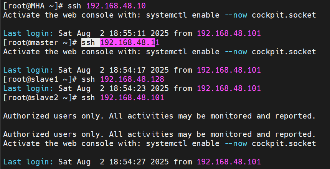
Task: Click the source IP after 18:55:11 2025 from
Action: [229, 33]
